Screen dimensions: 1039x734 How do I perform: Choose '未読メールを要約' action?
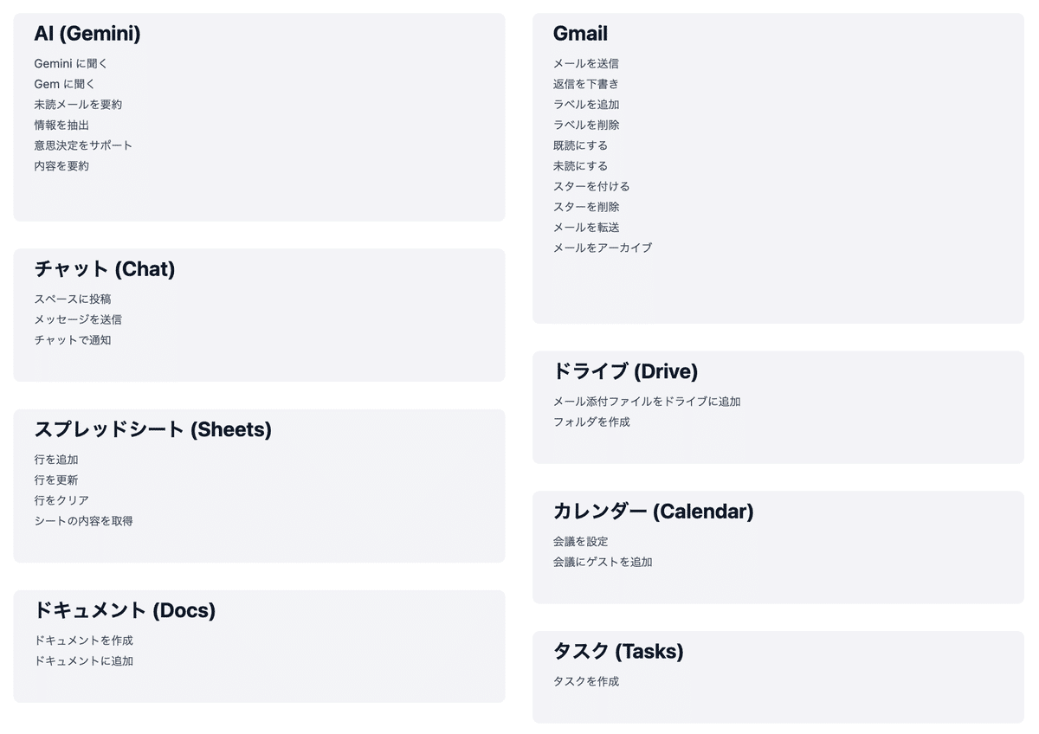pos(78,104)
